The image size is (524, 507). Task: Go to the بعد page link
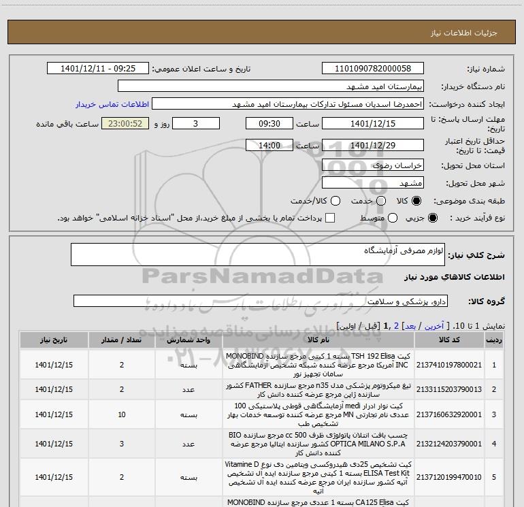(410, 326)
